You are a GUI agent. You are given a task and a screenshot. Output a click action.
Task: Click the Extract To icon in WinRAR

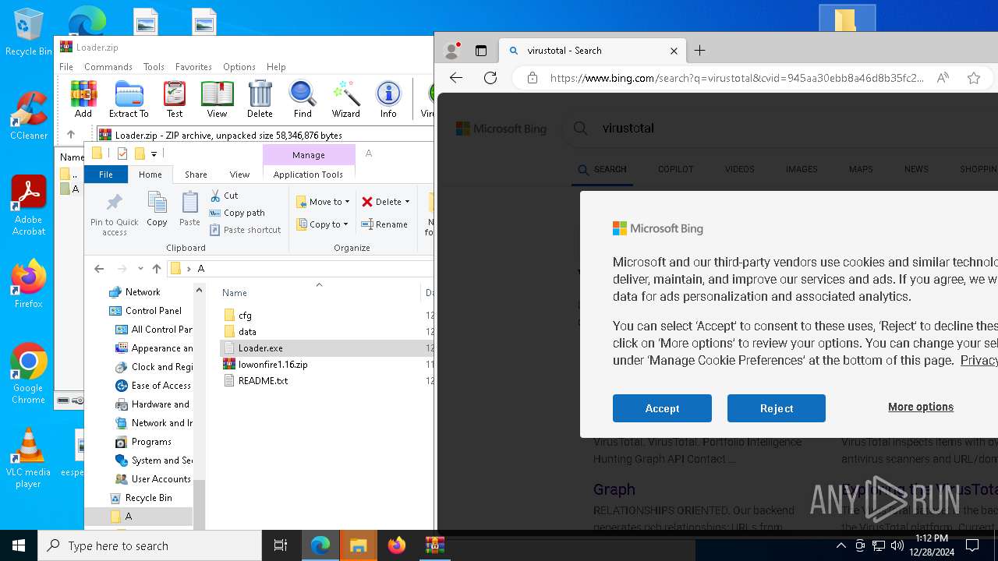click(129, 99)
